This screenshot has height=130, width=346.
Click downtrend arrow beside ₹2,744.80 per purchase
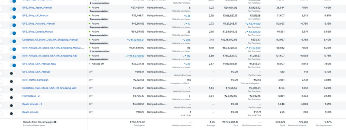point(247,24)
